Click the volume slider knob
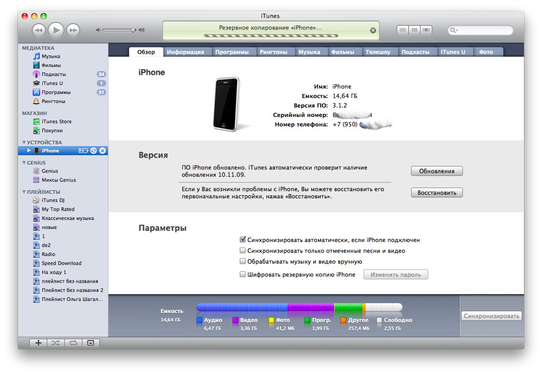542x374 pixels. 133,30
